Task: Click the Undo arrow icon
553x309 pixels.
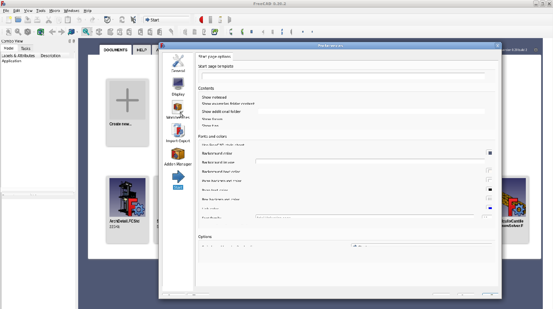Action: [x=79, y=20]
